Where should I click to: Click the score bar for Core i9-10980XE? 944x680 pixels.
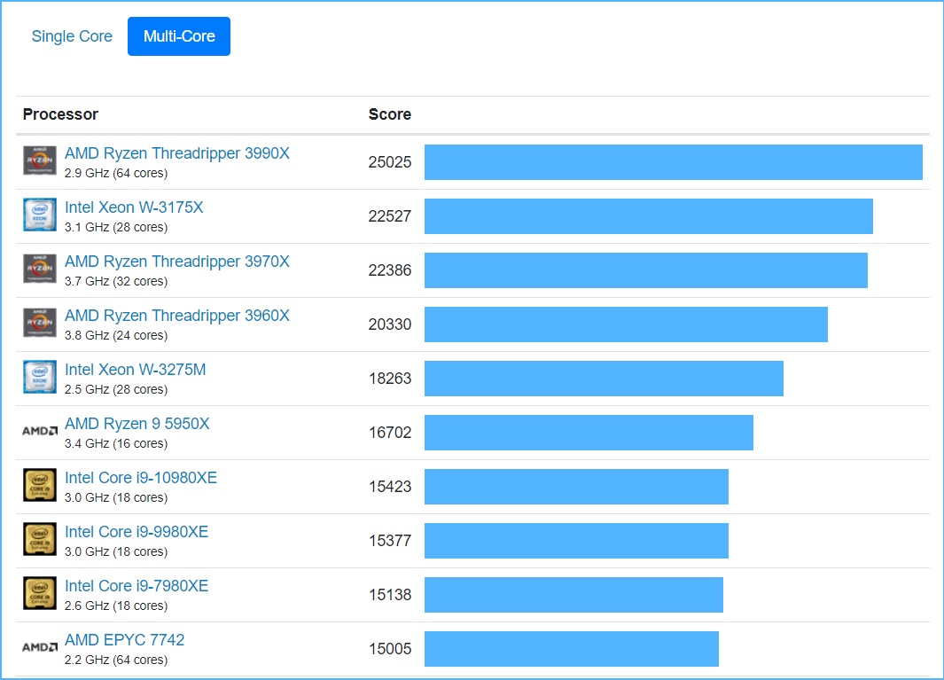point(576,487)
